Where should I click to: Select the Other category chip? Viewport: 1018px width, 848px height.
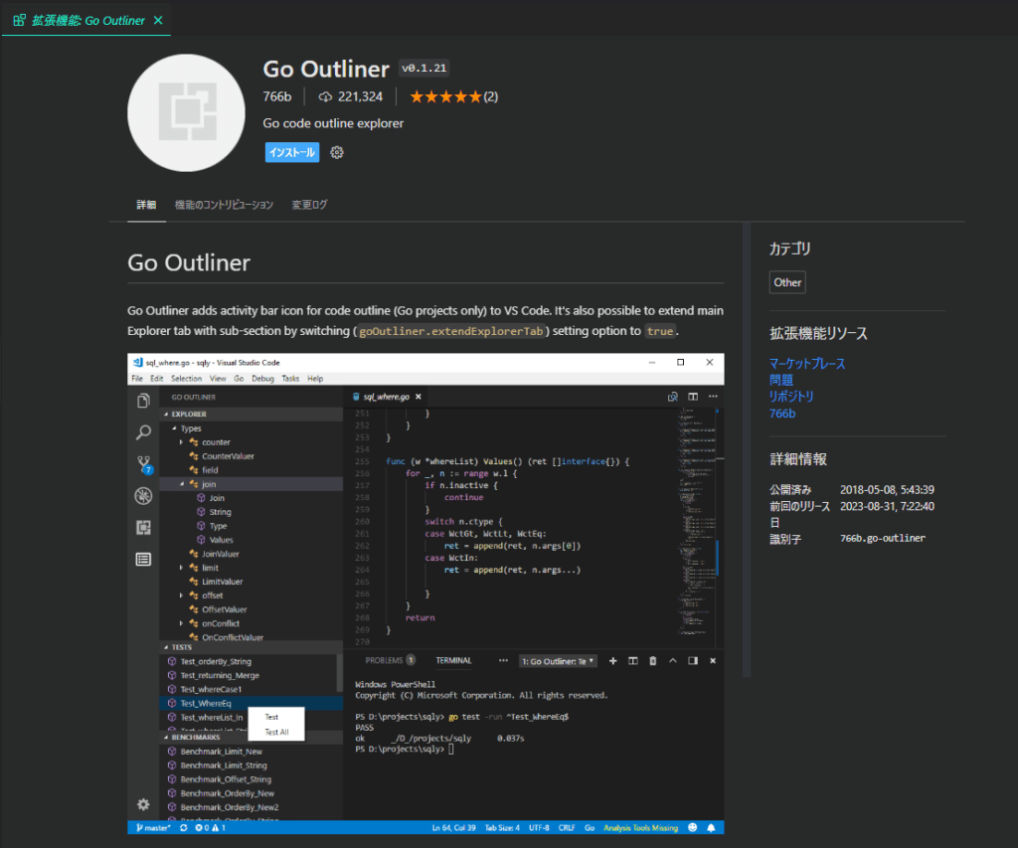pos(787,281)
